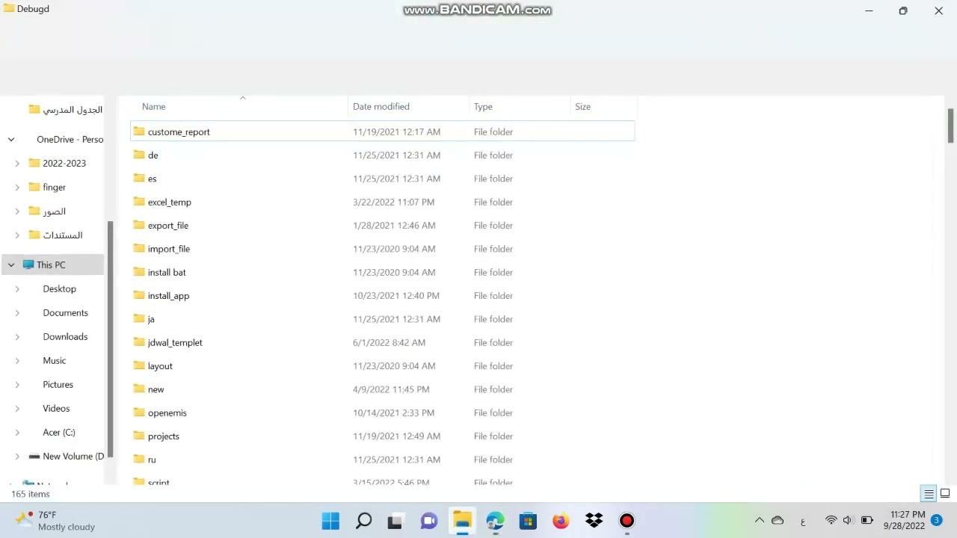Screen dimensions: 957x538
Task: Select the projects folder icon
Action: [138, 436]
